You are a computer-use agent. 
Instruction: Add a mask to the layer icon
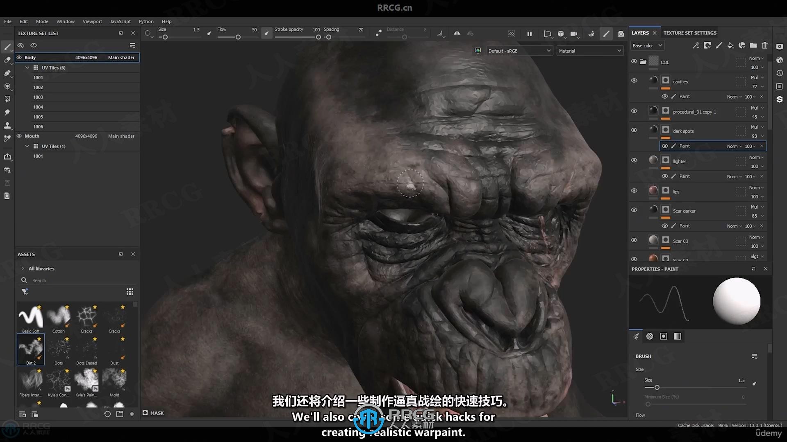point(707,45)
